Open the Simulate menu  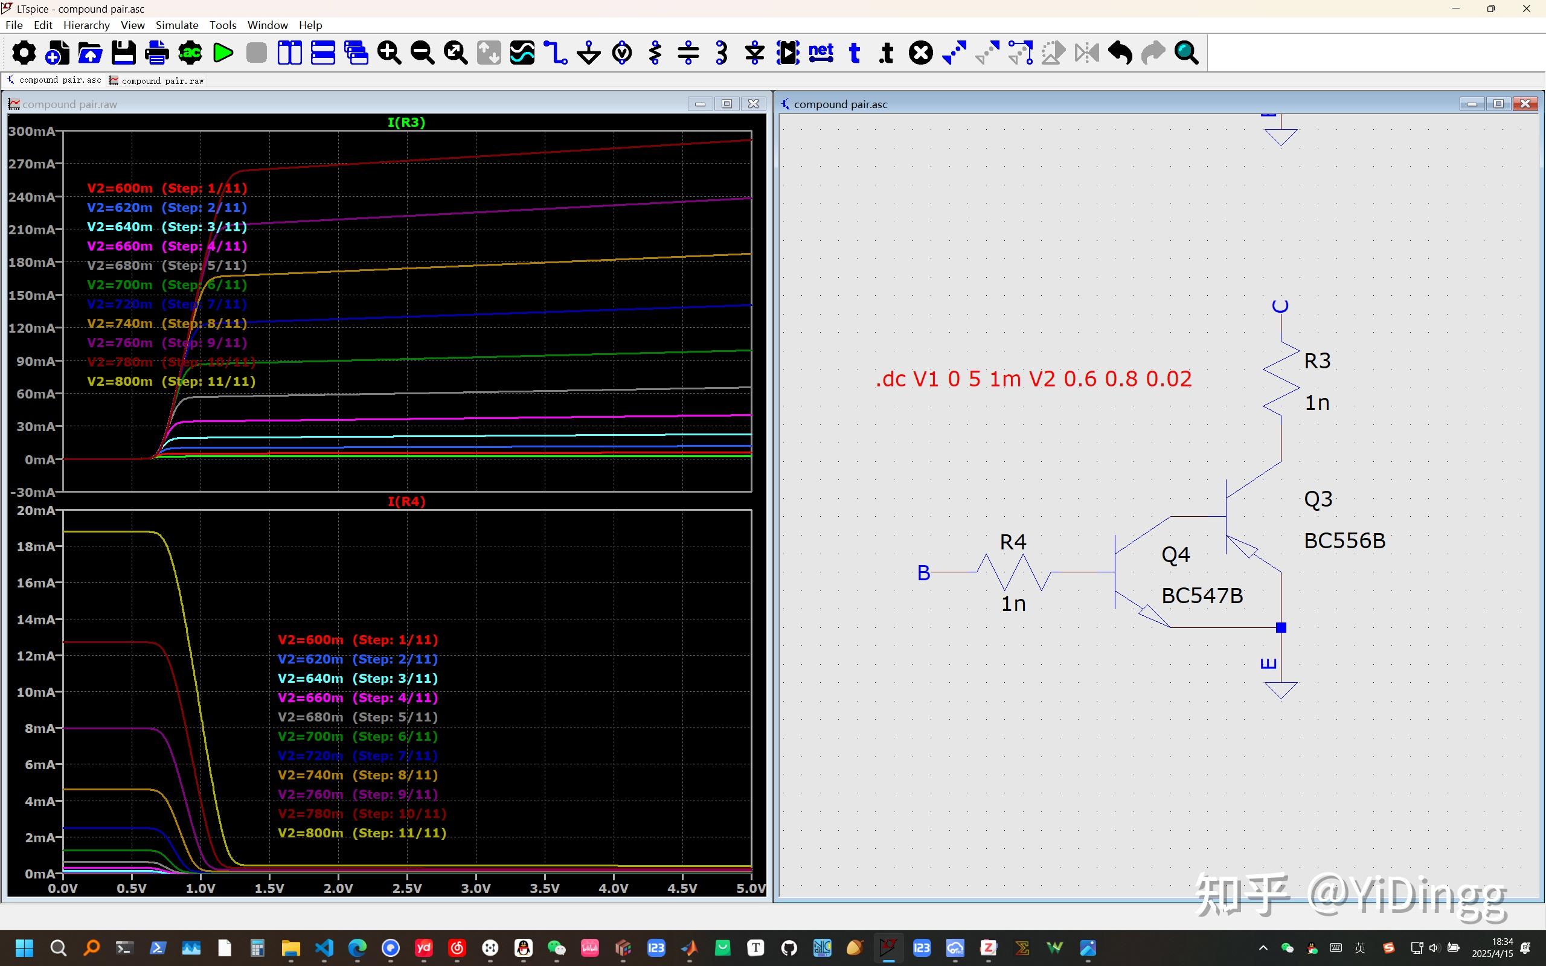(x=177, y=25)
